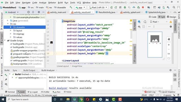Click the project panel settings gear icon

(39, 12)
